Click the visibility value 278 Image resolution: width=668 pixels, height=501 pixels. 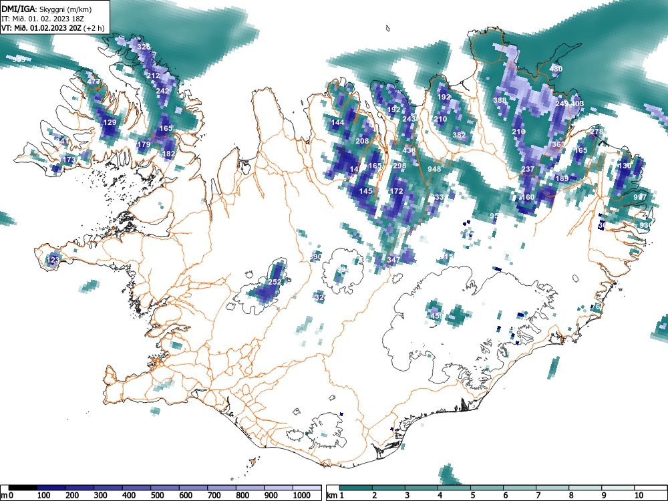(597, 132)
